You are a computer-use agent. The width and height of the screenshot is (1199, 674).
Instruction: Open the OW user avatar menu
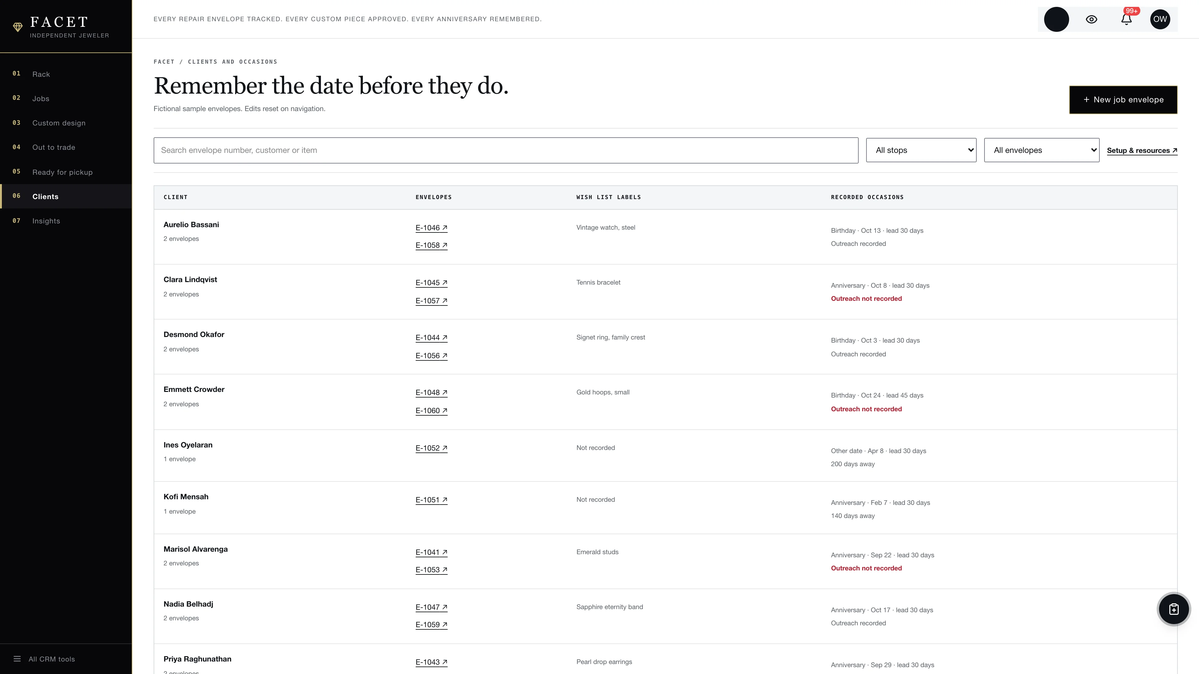tap(1160, 19)
